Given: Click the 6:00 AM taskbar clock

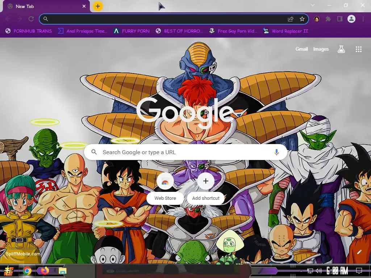Looking at the screenshot, I should (337, 271).
